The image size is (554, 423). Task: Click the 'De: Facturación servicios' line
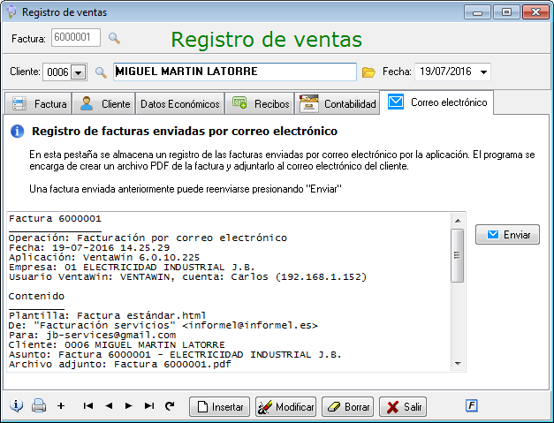tap(163, 325)
